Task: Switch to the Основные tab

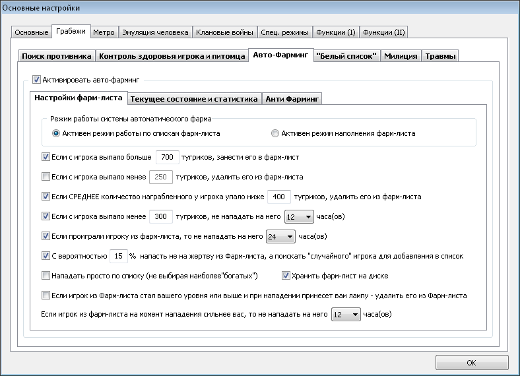Action: pyautogui.click(x=32, y=32)
